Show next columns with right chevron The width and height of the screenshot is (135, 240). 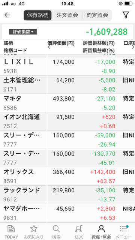[133, 47]
